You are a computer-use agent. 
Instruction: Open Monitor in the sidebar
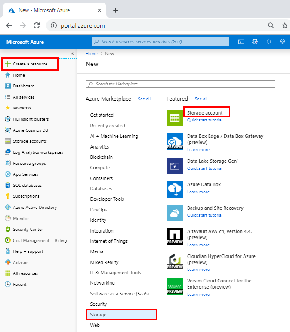coord(21,218)
